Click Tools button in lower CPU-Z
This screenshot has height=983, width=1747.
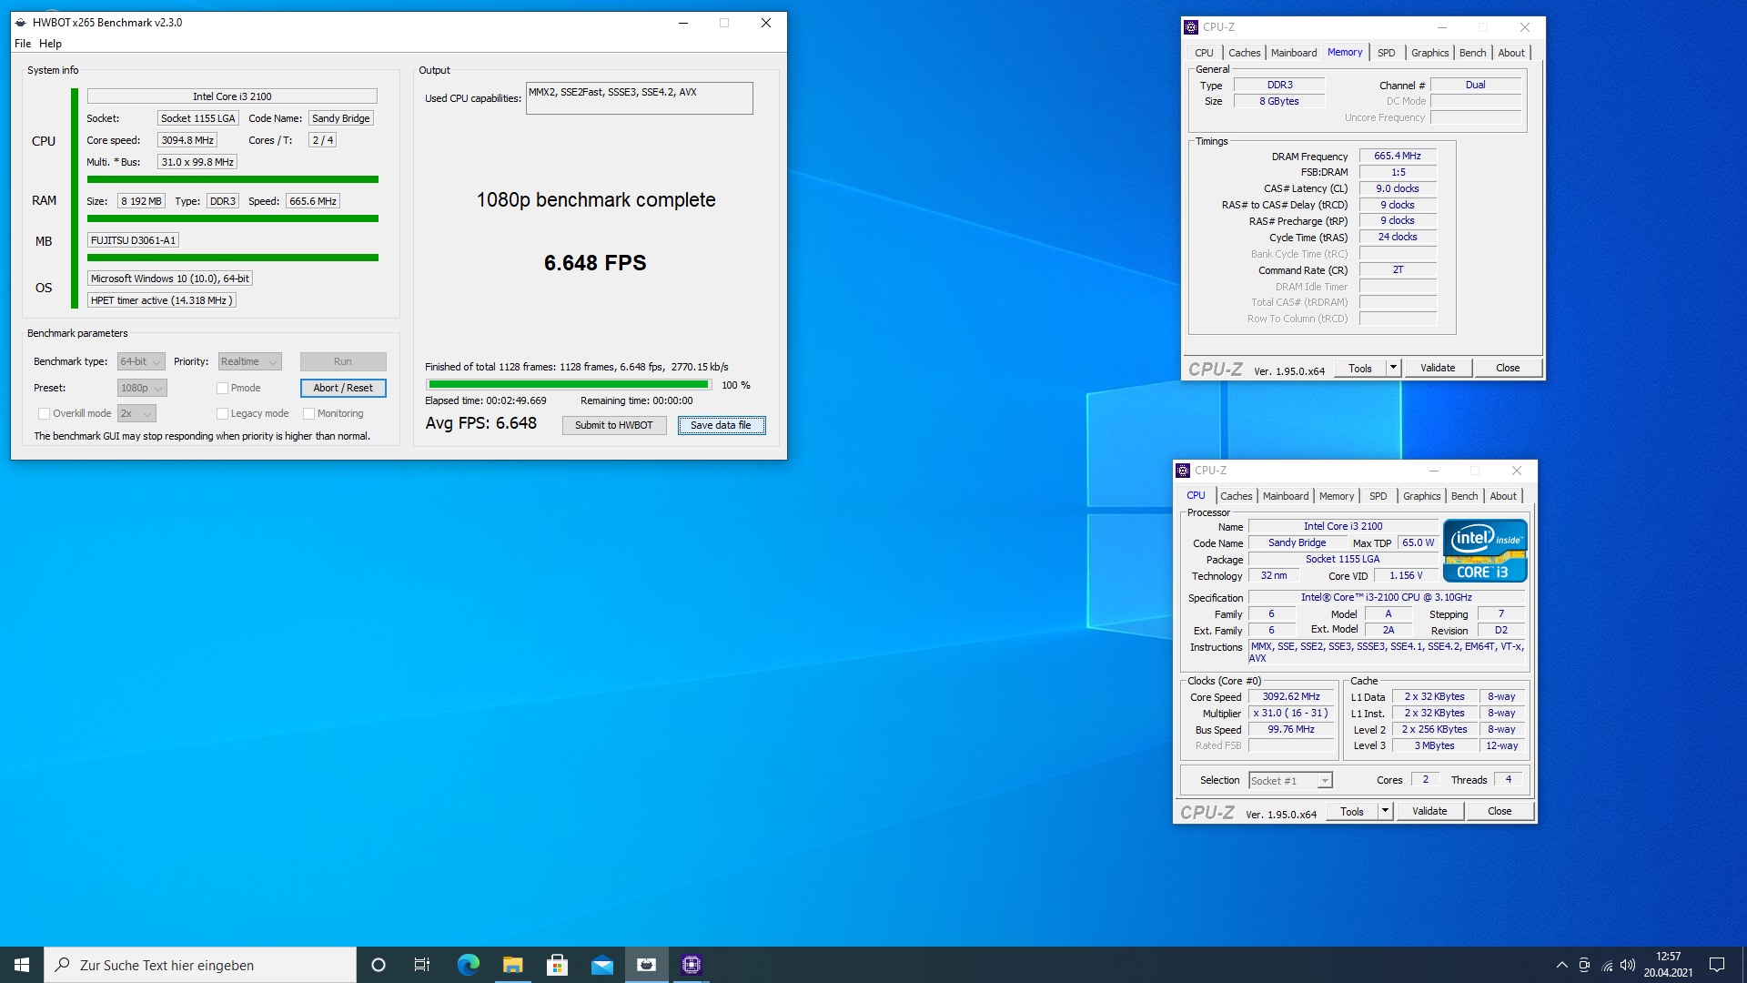tap(1352, 811)
